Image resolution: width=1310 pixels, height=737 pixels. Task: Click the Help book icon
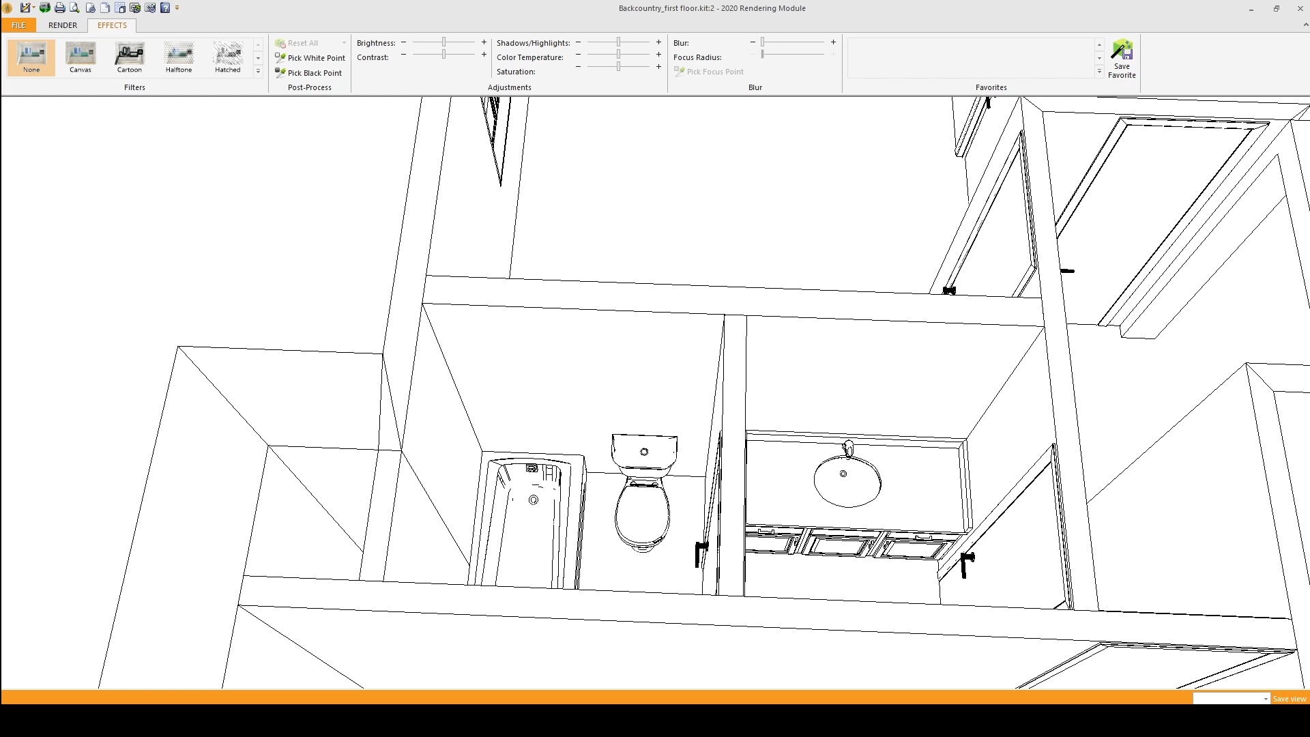[x=165, y=8]
